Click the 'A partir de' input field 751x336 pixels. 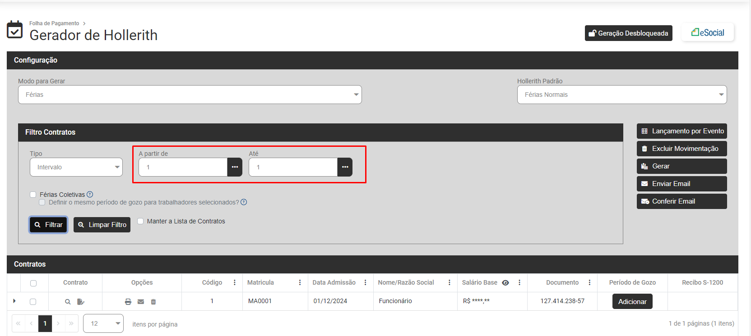click(x=183, y=167)
